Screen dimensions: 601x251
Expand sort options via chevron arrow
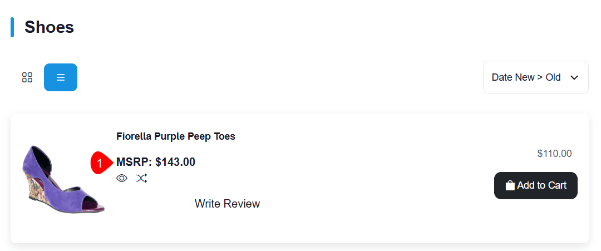click(x=575, y=77)
